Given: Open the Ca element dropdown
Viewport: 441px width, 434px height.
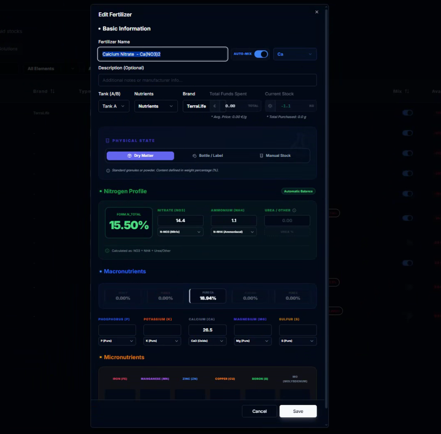Looking at the screenshot, I should pyautogui.click(x=295, y=54).
